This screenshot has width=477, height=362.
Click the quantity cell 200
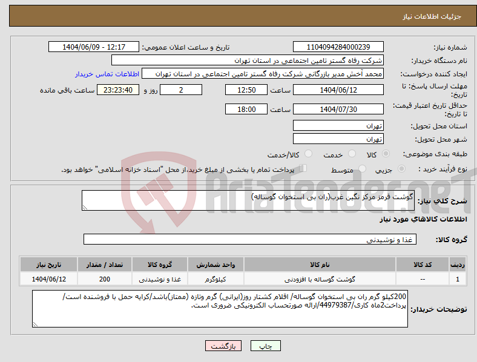point(104,279)
